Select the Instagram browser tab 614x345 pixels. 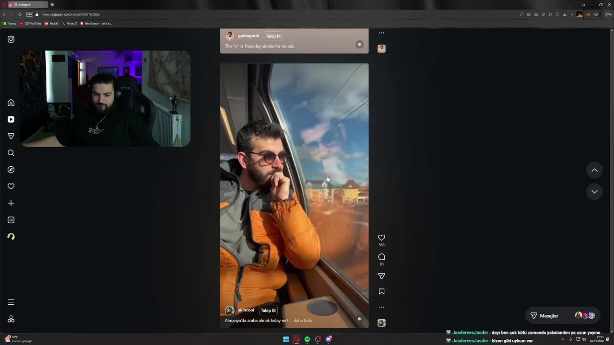click(28, 4)
